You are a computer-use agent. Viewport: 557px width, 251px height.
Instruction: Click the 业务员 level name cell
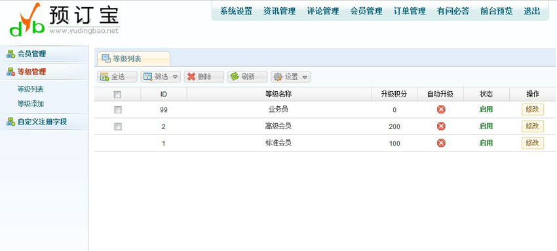[278, 109]
